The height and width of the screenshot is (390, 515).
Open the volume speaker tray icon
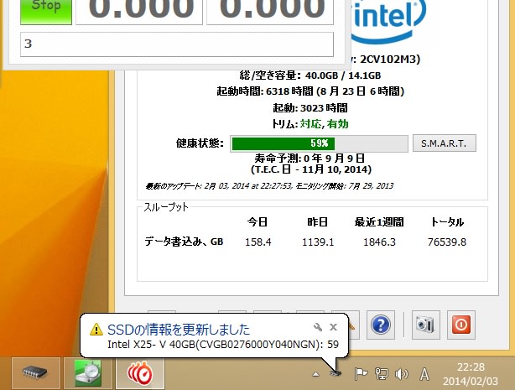402,374
